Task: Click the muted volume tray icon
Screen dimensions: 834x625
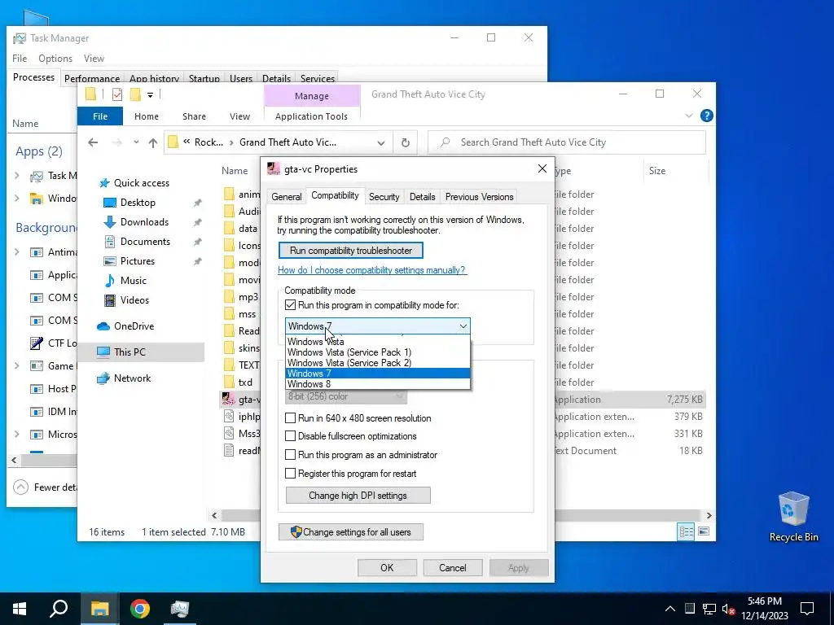Action: pos(729,609)
